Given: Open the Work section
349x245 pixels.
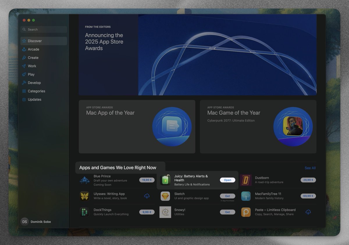Looking at the screenshot, I should coord(44,66).
